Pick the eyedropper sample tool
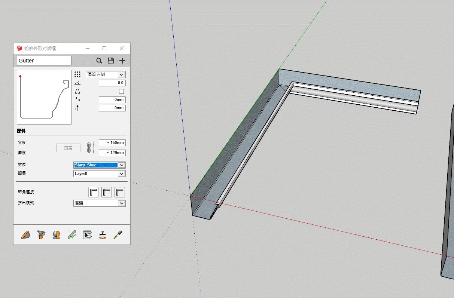The width and height of the screenshot is (454, 298). [118, 235]
